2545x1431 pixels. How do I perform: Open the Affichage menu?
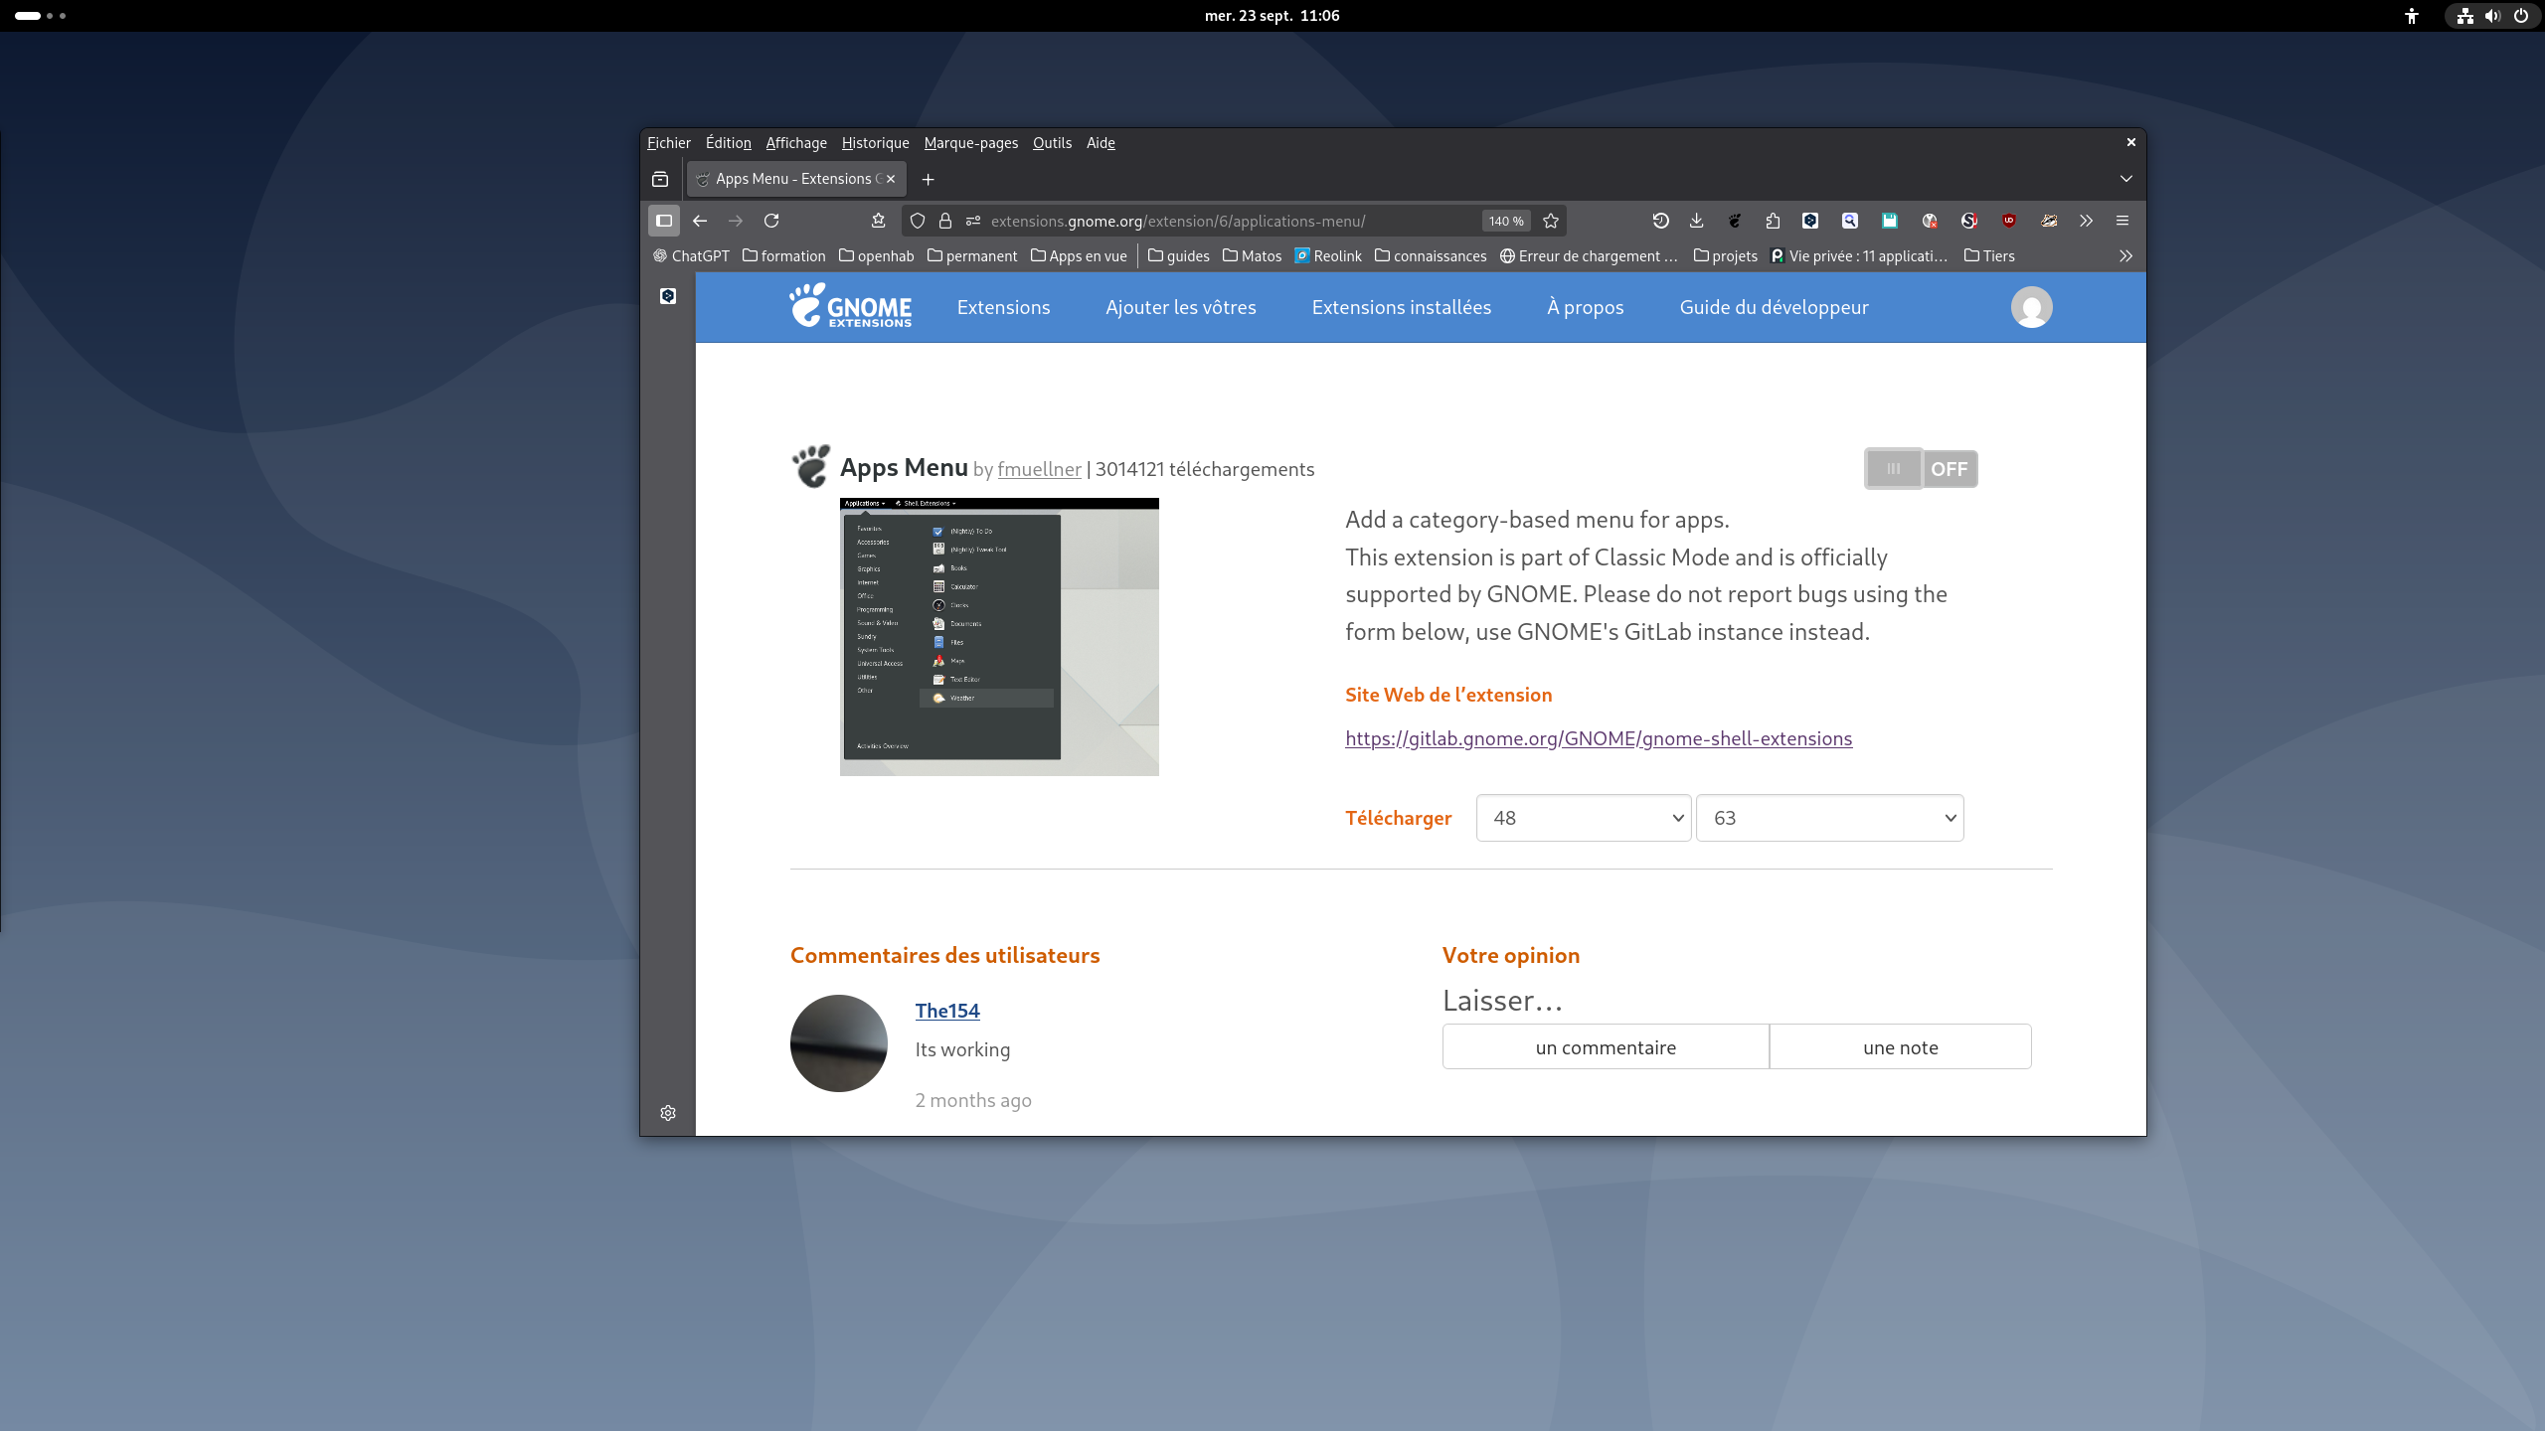click(796, 143)
